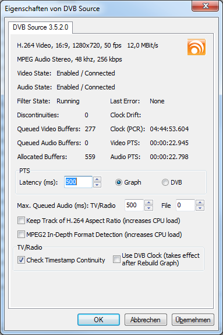Select the DVB Source 3.5.2.0 tab

[x=40, y=27]
